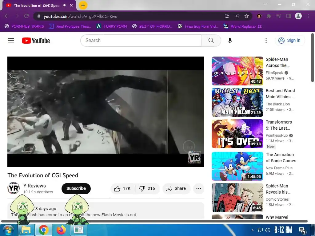This screenshot has width=315, height=236.
Task: Open FilmSpeak channel name
Action: [x=274, y=73]
